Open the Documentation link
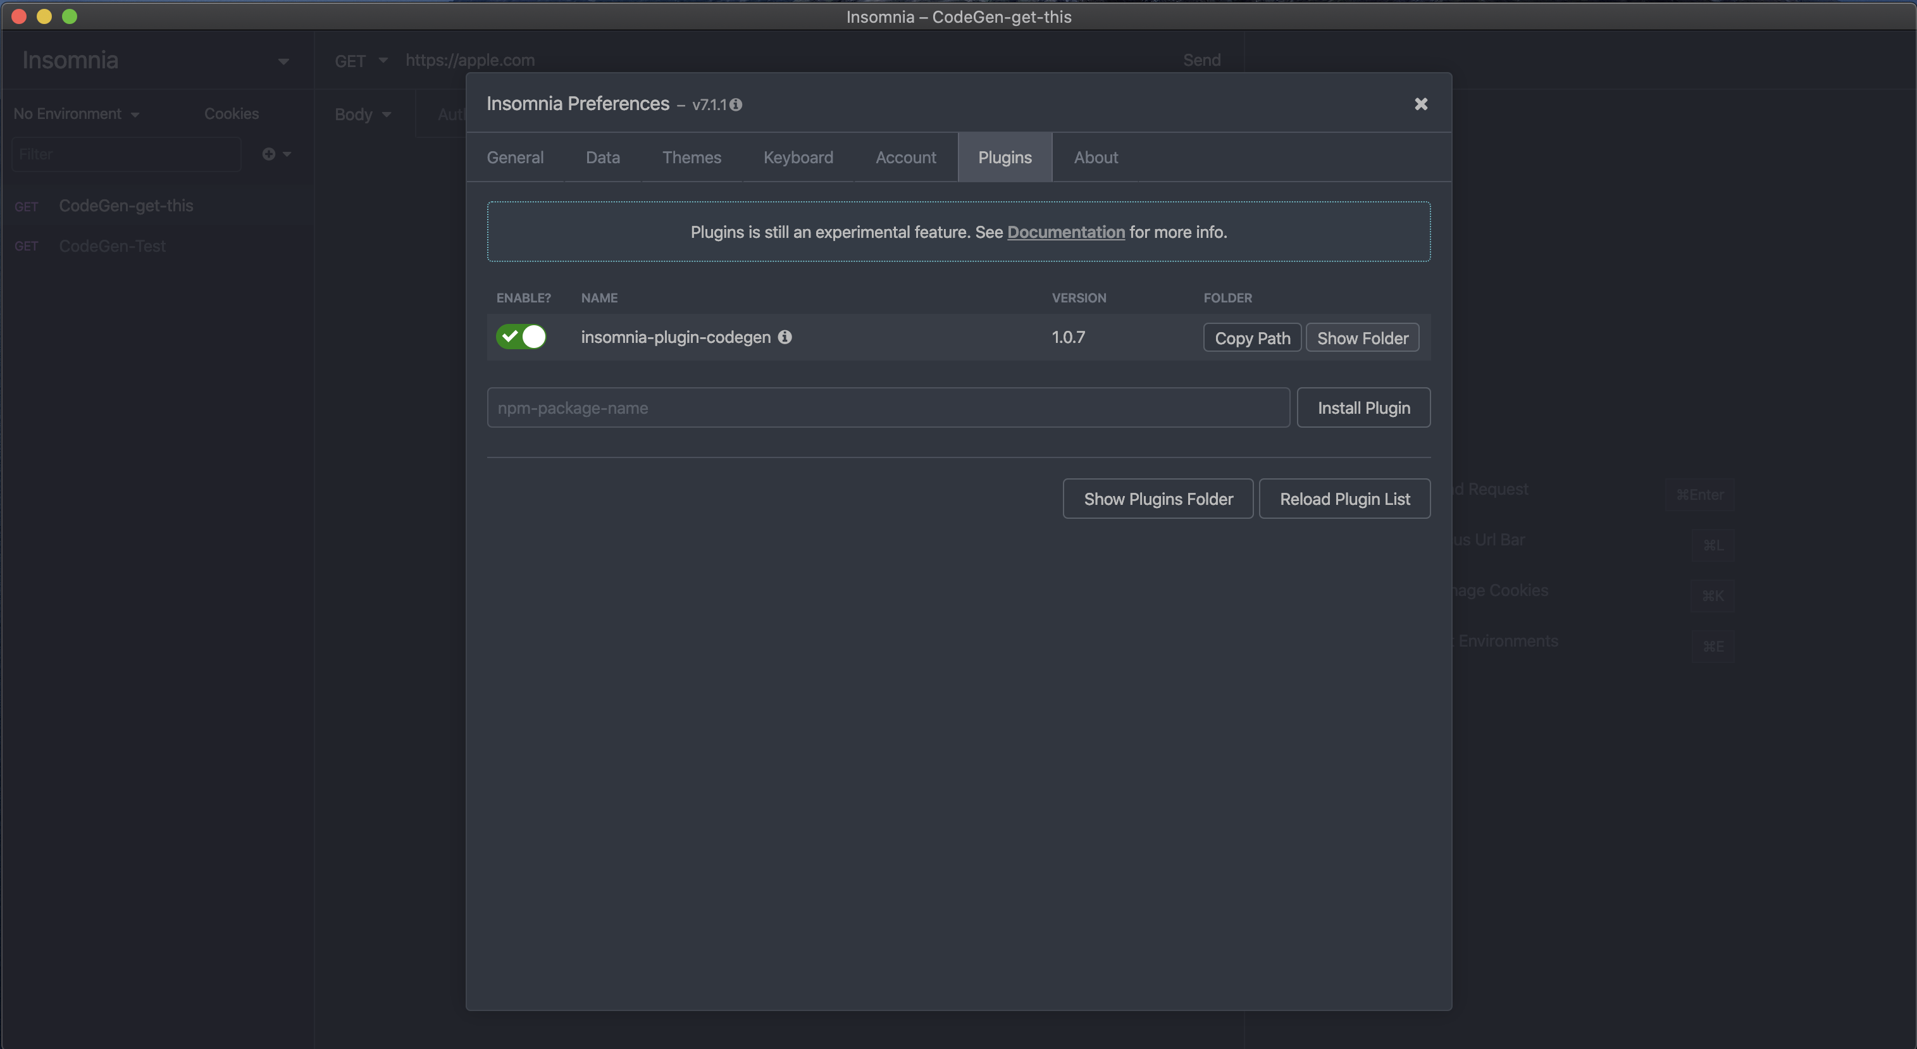The height and width of the screenshot is (1049, 1917). pos(1065,232)
